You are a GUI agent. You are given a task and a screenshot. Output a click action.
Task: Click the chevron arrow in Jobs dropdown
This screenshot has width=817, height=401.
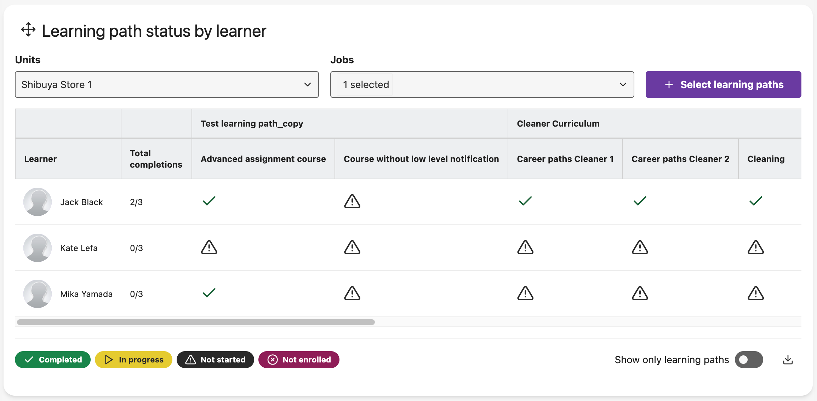(x=623, y=85)
